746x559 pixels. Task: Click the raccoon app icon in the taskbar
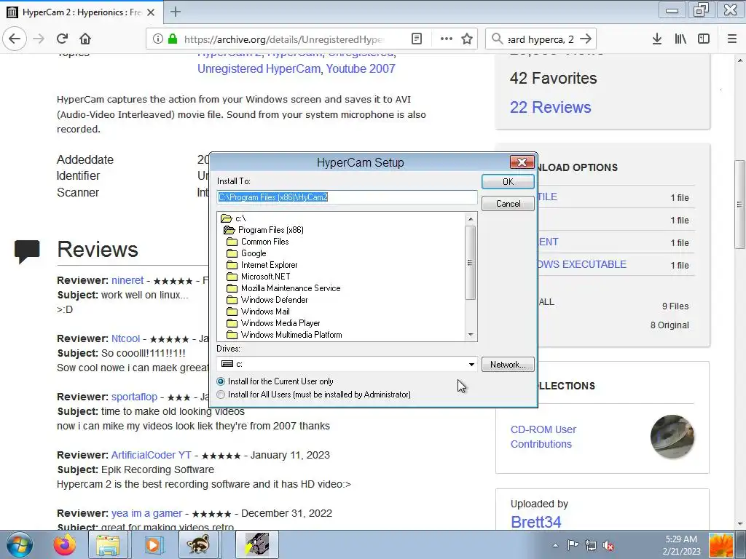(x=198, y=544)
